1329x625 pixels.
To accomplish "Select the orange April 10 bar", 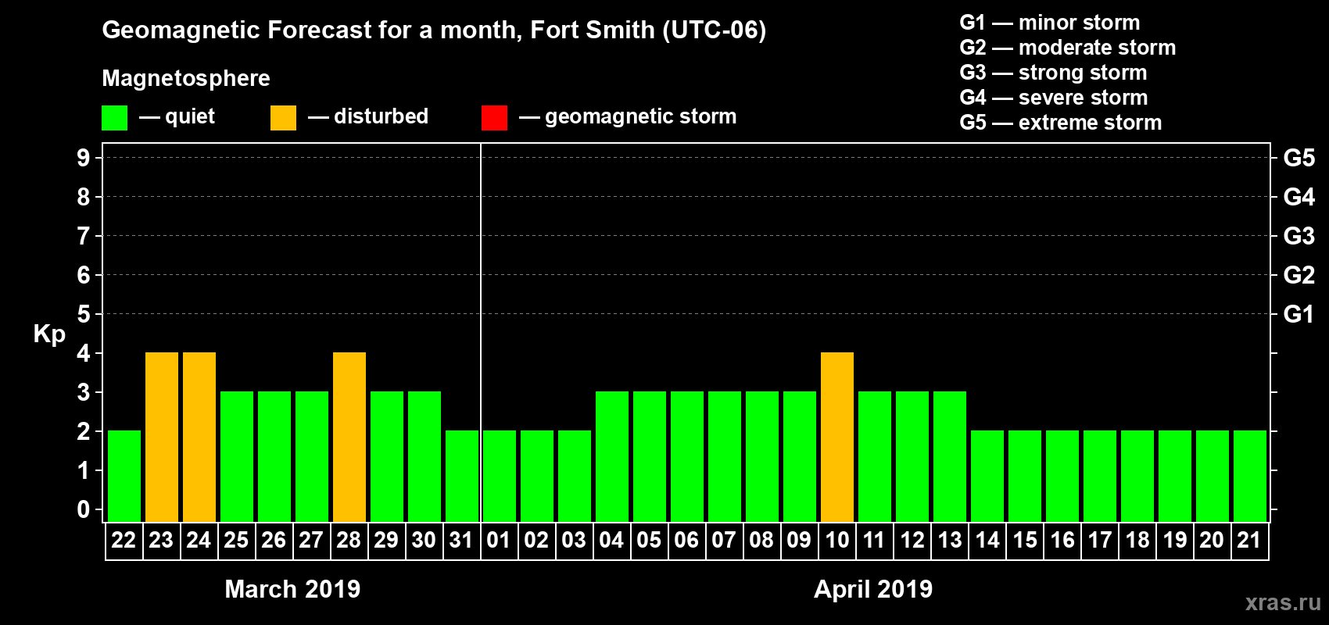I will (x=837, y=437).
